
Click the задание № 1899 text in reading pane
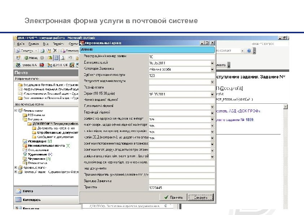coord(239,120)
